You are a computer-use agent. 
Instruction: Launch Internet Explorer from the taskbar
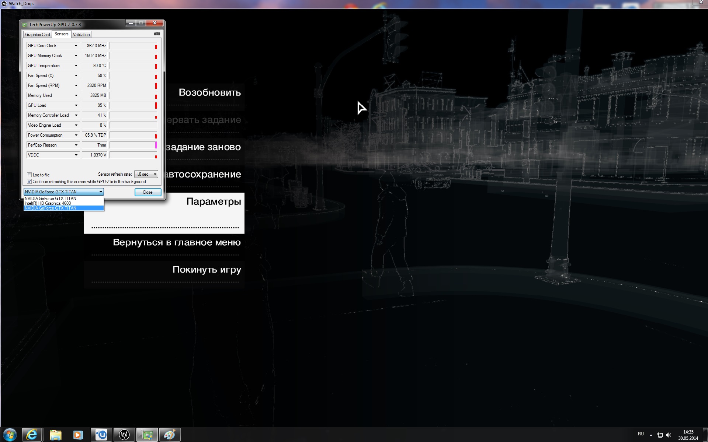[x=32, y=435]
